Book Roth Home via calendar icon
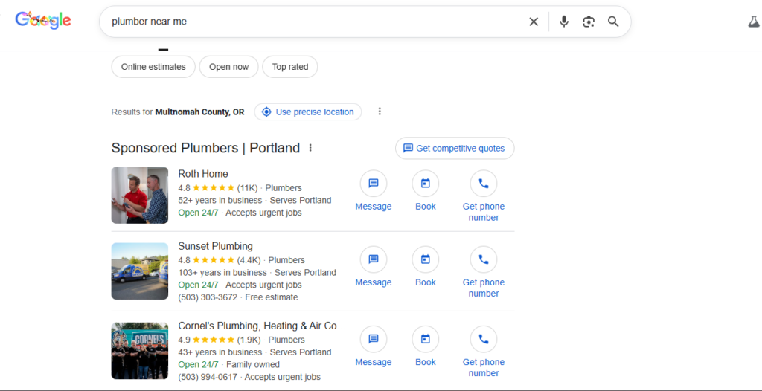 click(x=425, y=183)
